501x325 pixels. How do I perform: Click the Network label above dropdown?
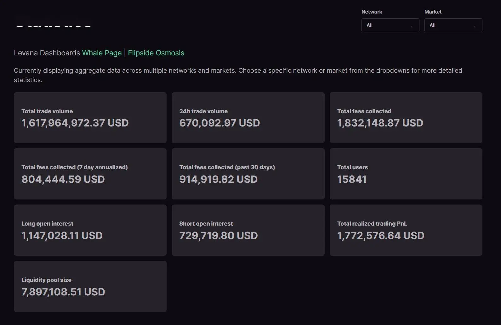point(372,12)
